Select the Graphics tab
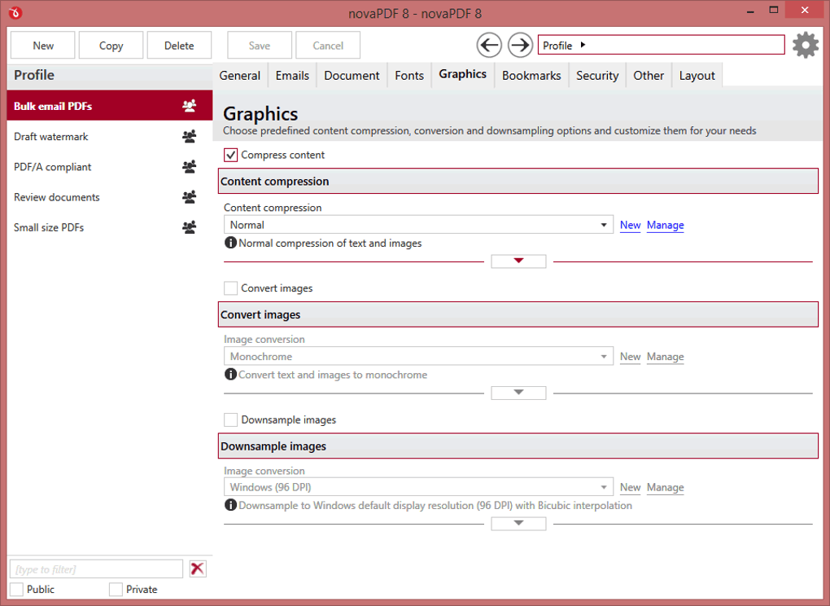The height and width of the screenshot is (606, 830). pyautogui.click(x=463, y=74)
